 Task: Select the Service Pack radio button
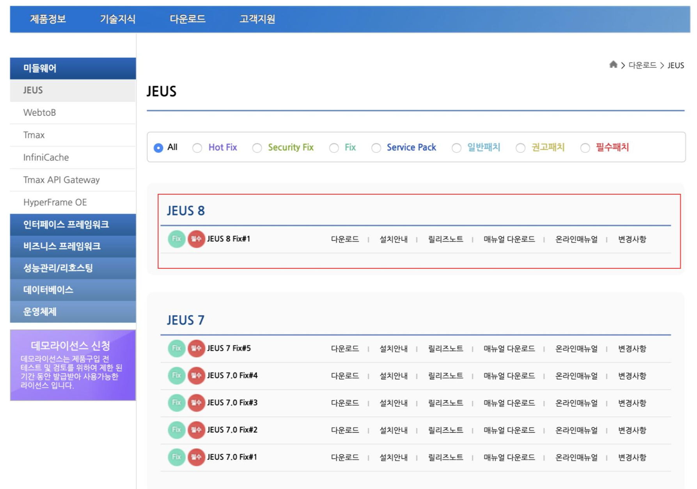coord(376,148)
